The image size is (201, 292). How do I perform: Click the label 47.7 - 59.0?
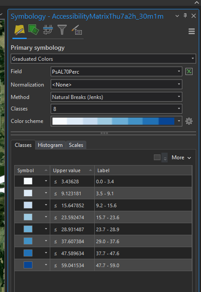tap(108, 265)
